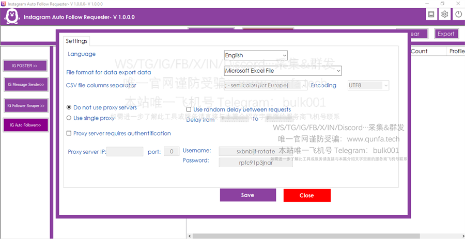Click the penguin logo icon
The image size is (465, 239).
[12, 17]
